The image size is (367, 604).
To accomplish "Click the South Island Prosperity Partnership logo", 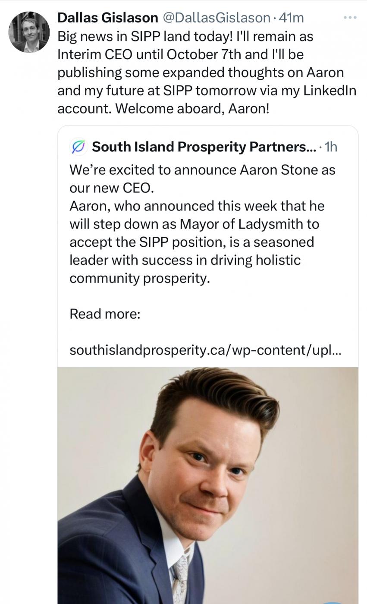I will tap(78, 147).
